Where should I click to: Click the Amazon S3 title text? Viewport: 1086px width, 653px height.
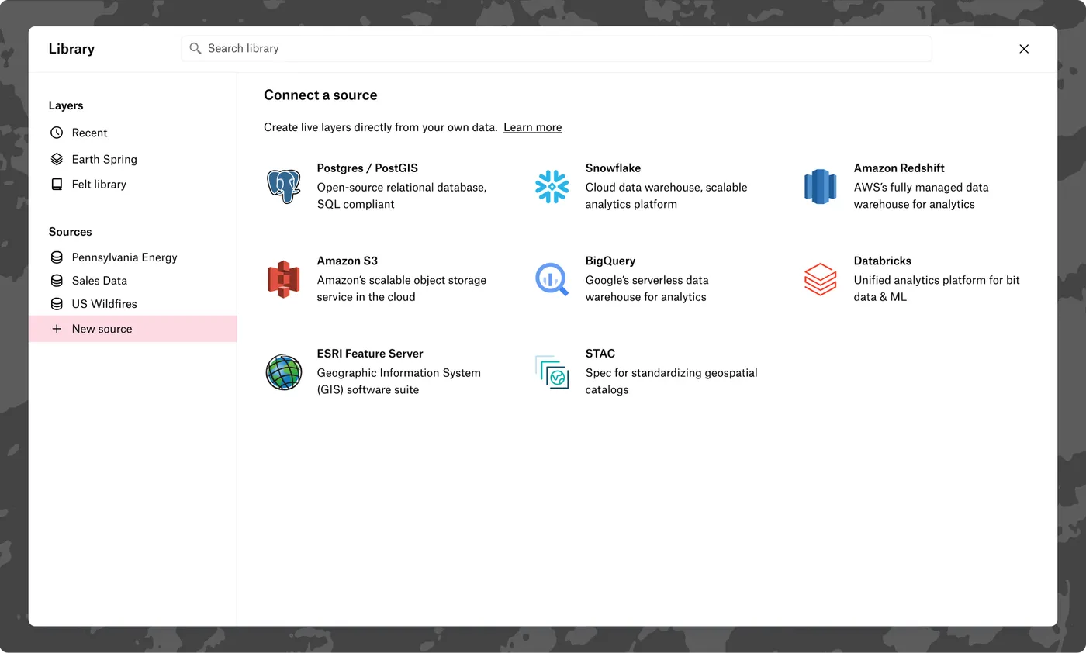[x=347, y=261]
